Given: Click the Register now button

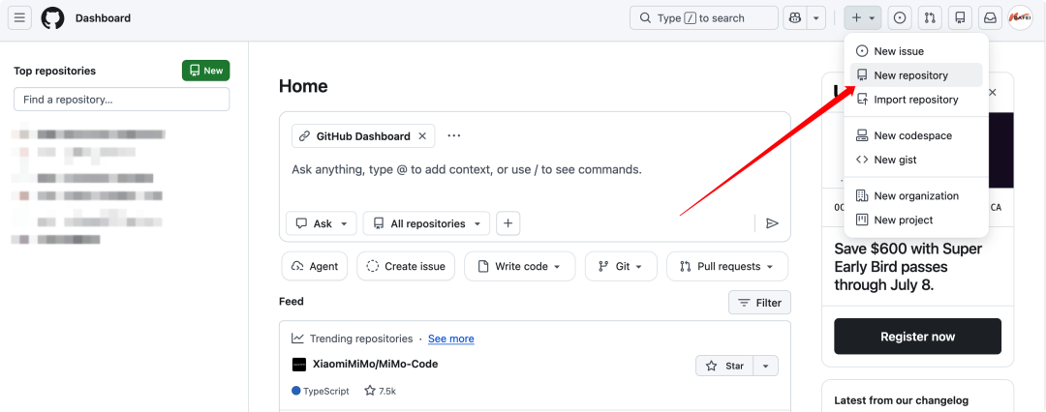Looking at the screenshot, I should [x=917, y=337].
